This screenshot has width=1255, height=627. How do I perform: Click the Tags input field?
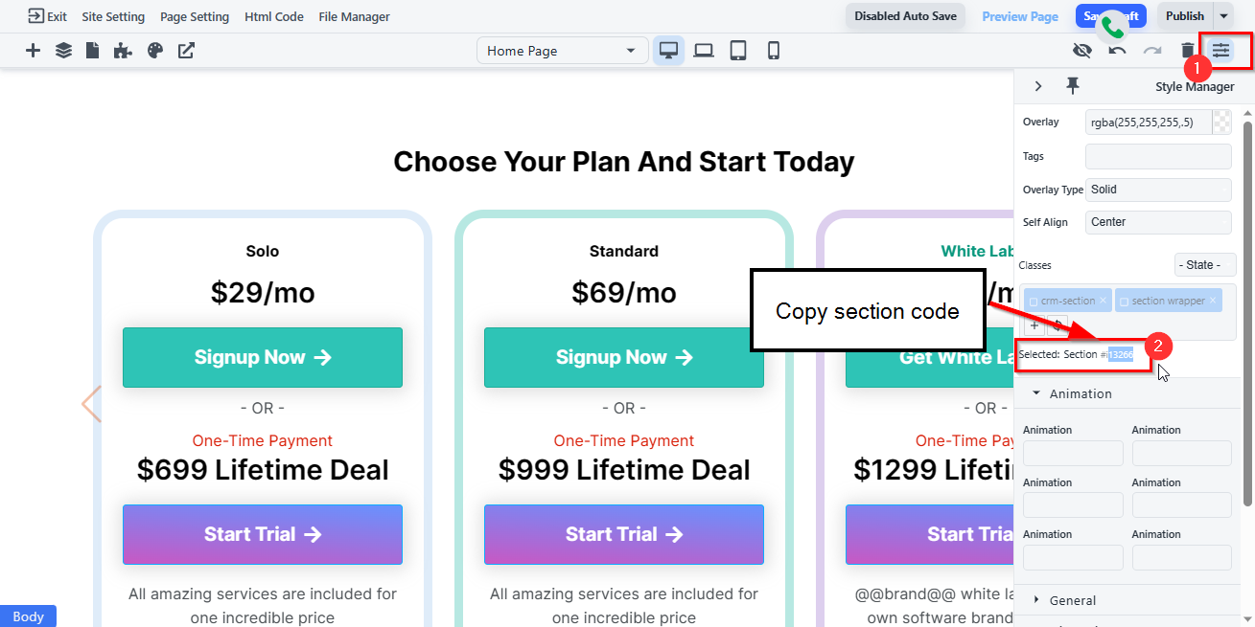coord(1158,156)
